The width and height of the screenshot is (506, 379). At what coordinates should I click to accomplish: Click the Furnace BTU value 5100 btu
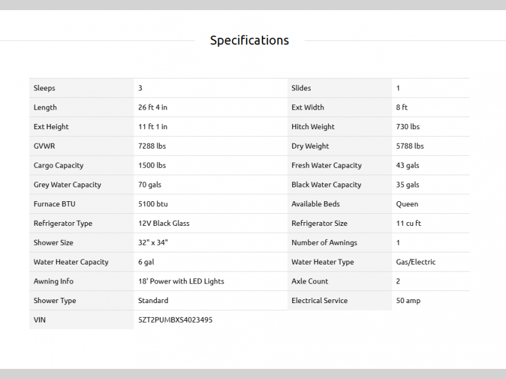153,204
